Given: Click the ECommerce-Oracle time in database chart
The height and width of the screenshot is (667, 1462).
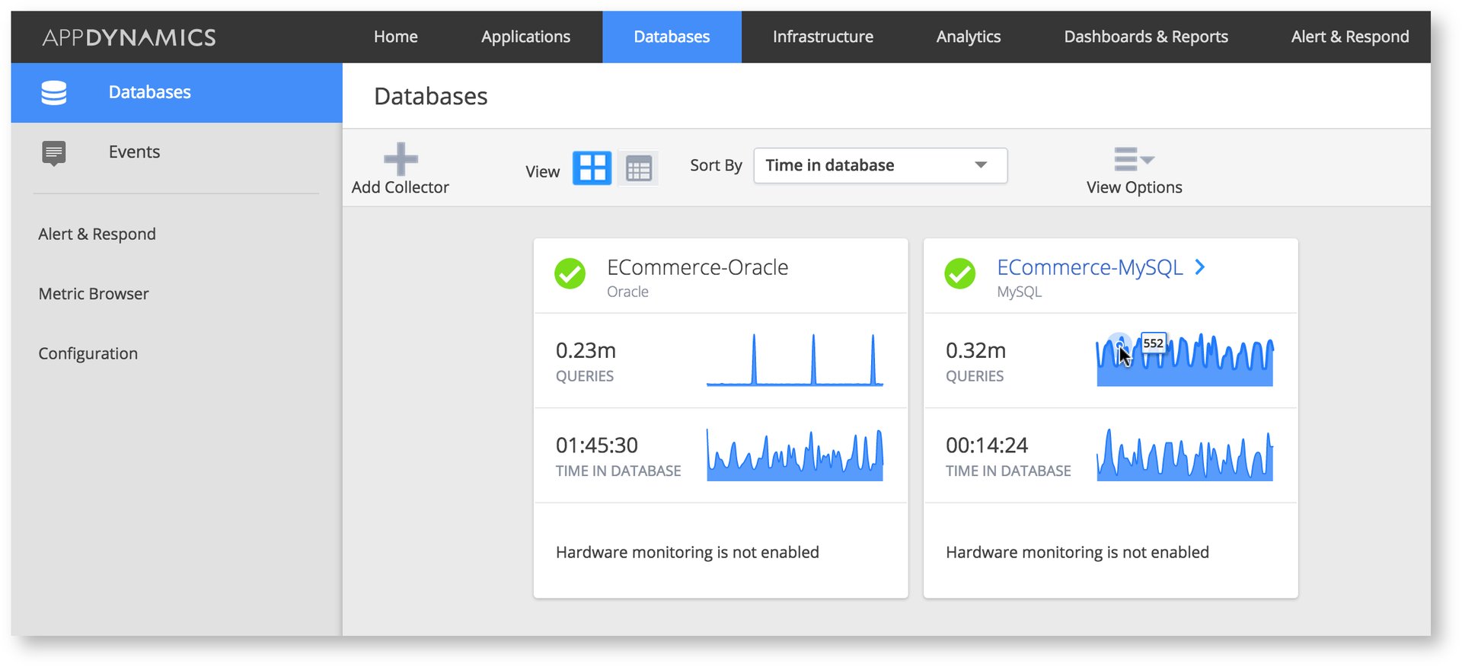Looking at the screenshot, I should coord(794,455).
